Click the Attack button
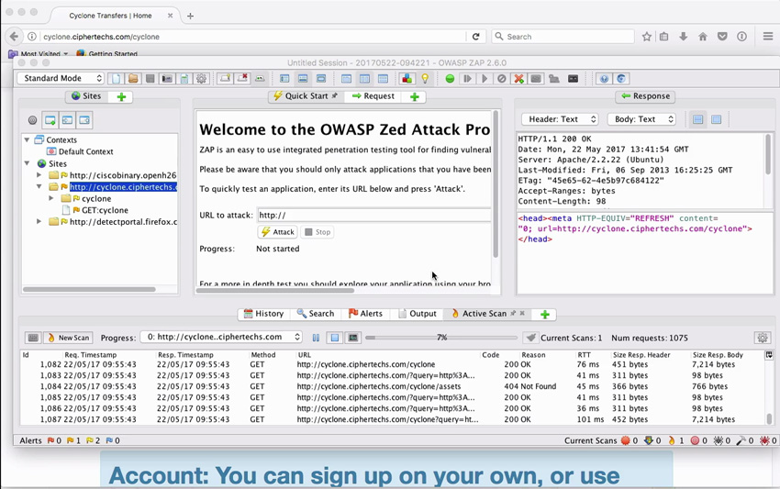 (x=277, y=232)
